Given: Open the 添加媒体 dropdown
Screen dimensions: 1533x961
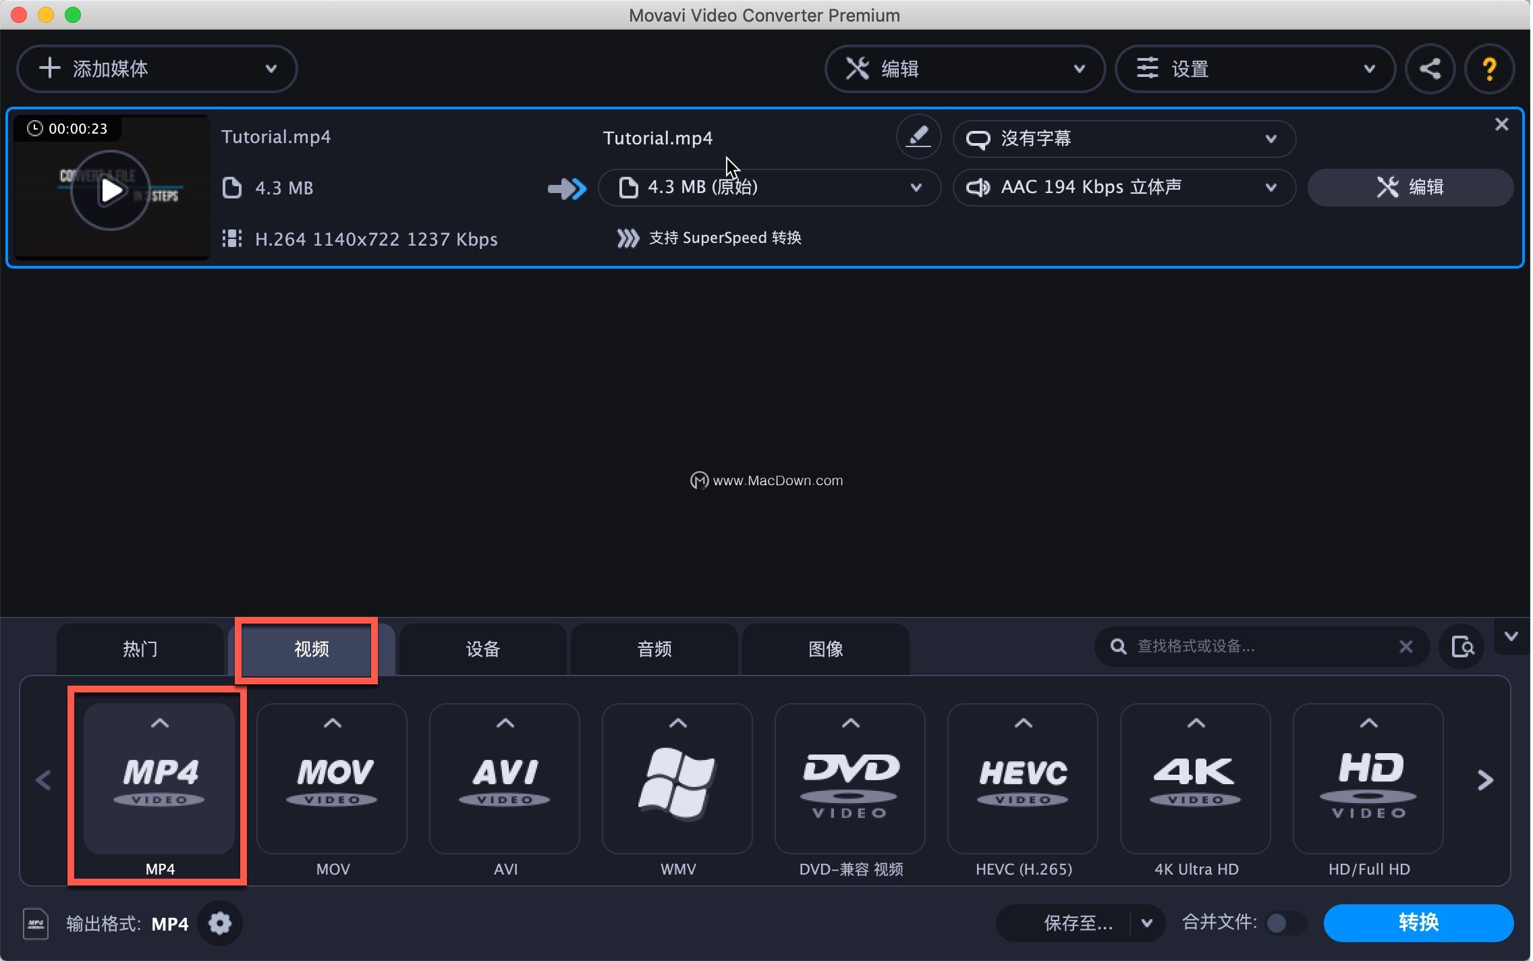Looking at the screenshot, I should click(157, 68).
